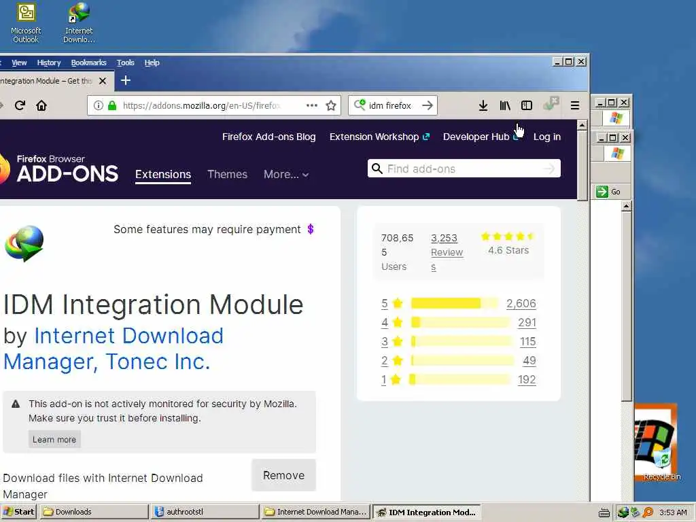Click the 4-star rating bar
Viewport: 696px width, 522px height.
click(x=461, y=322)
